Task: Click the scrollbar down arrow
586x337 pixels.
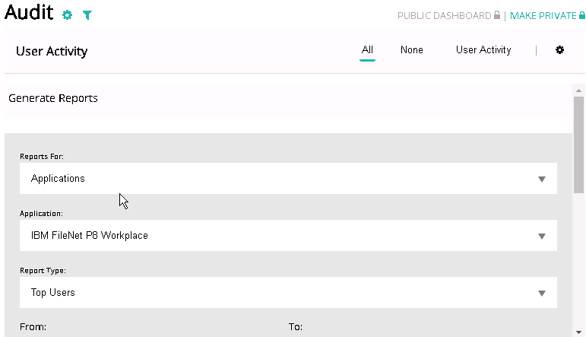Action: click(x=578, y=332)
